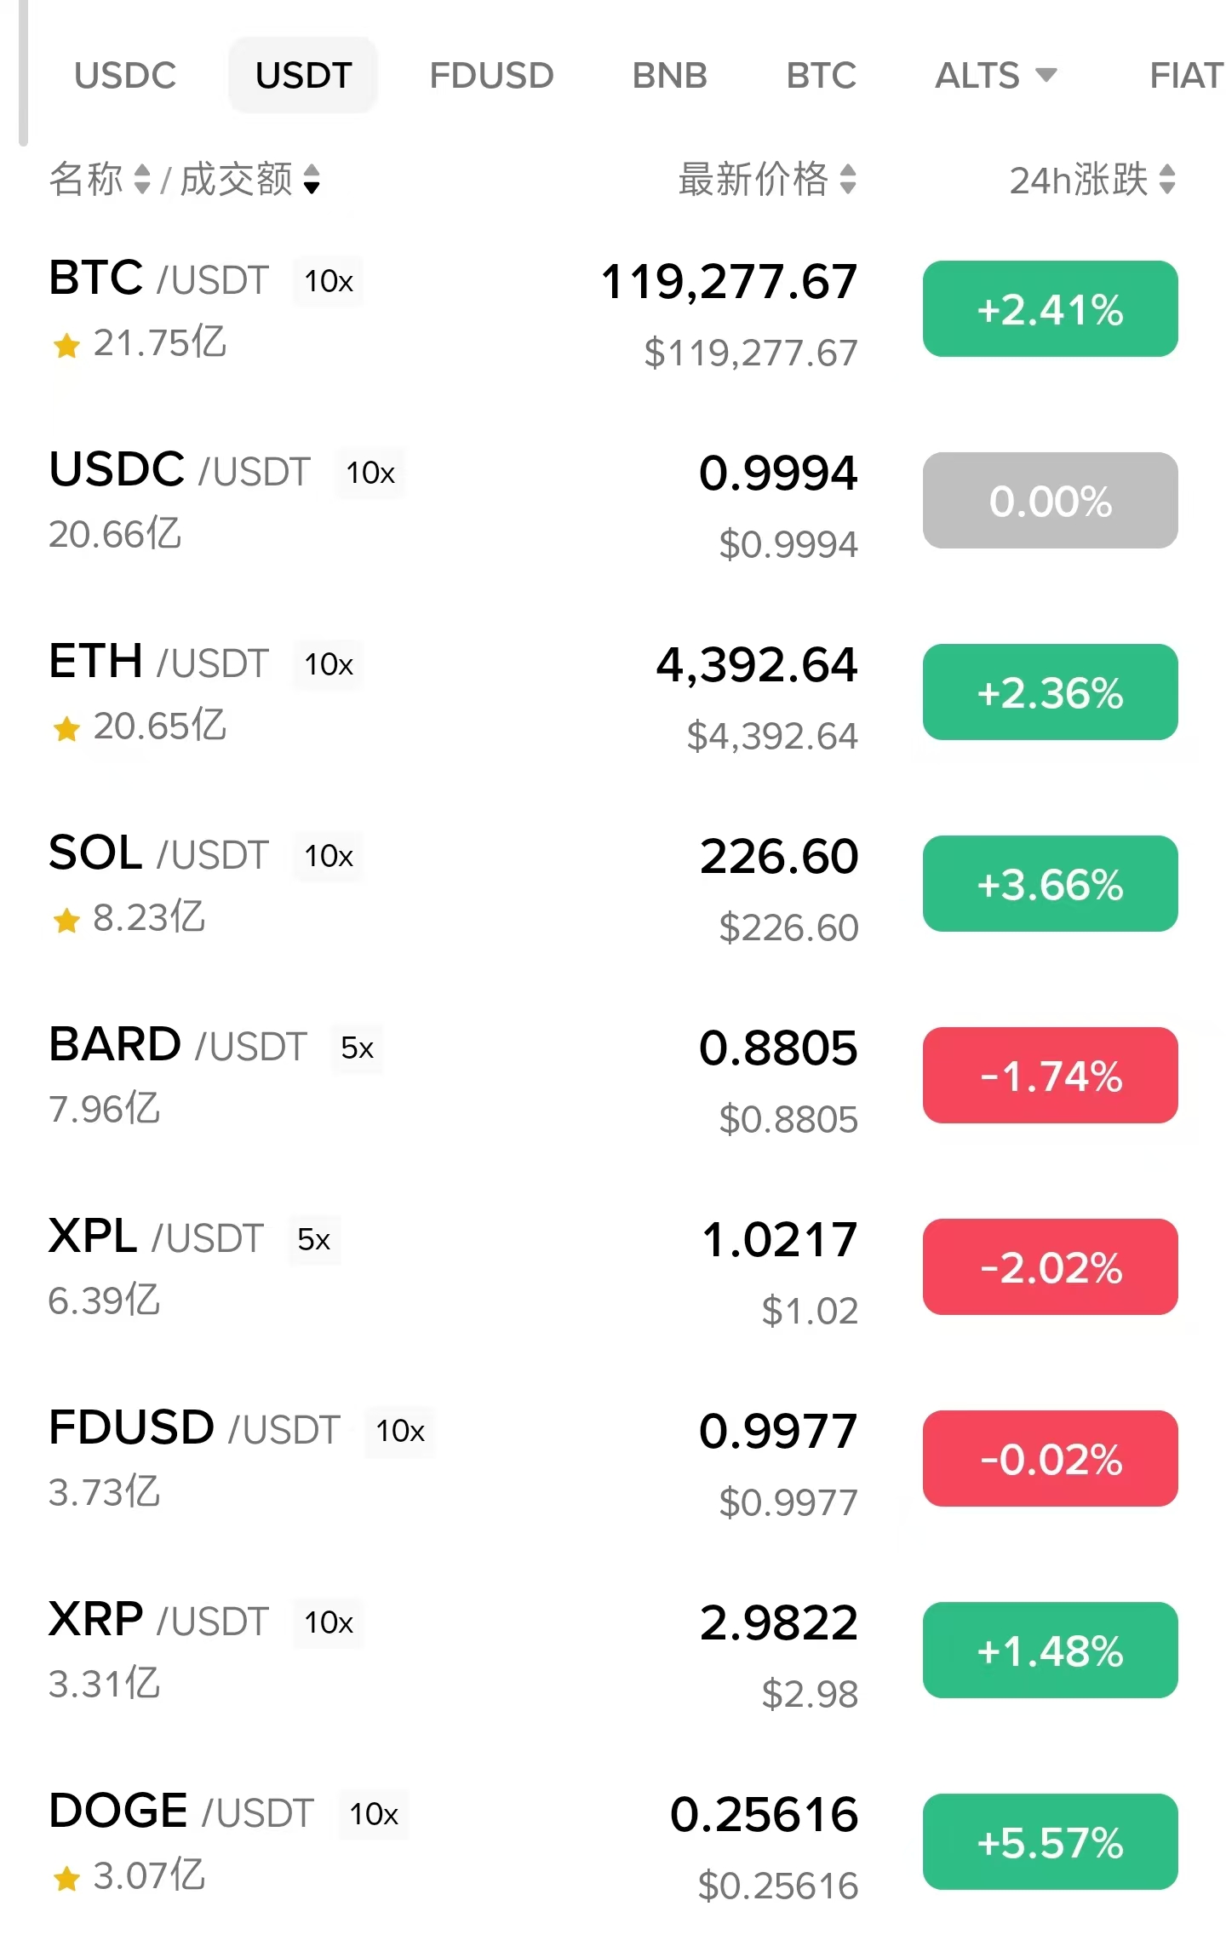The height and width of the screenshot is (1958, 1226).
Task: Tap the USDC 0.00% gray badge
Action: click(x=1050, y=501)
